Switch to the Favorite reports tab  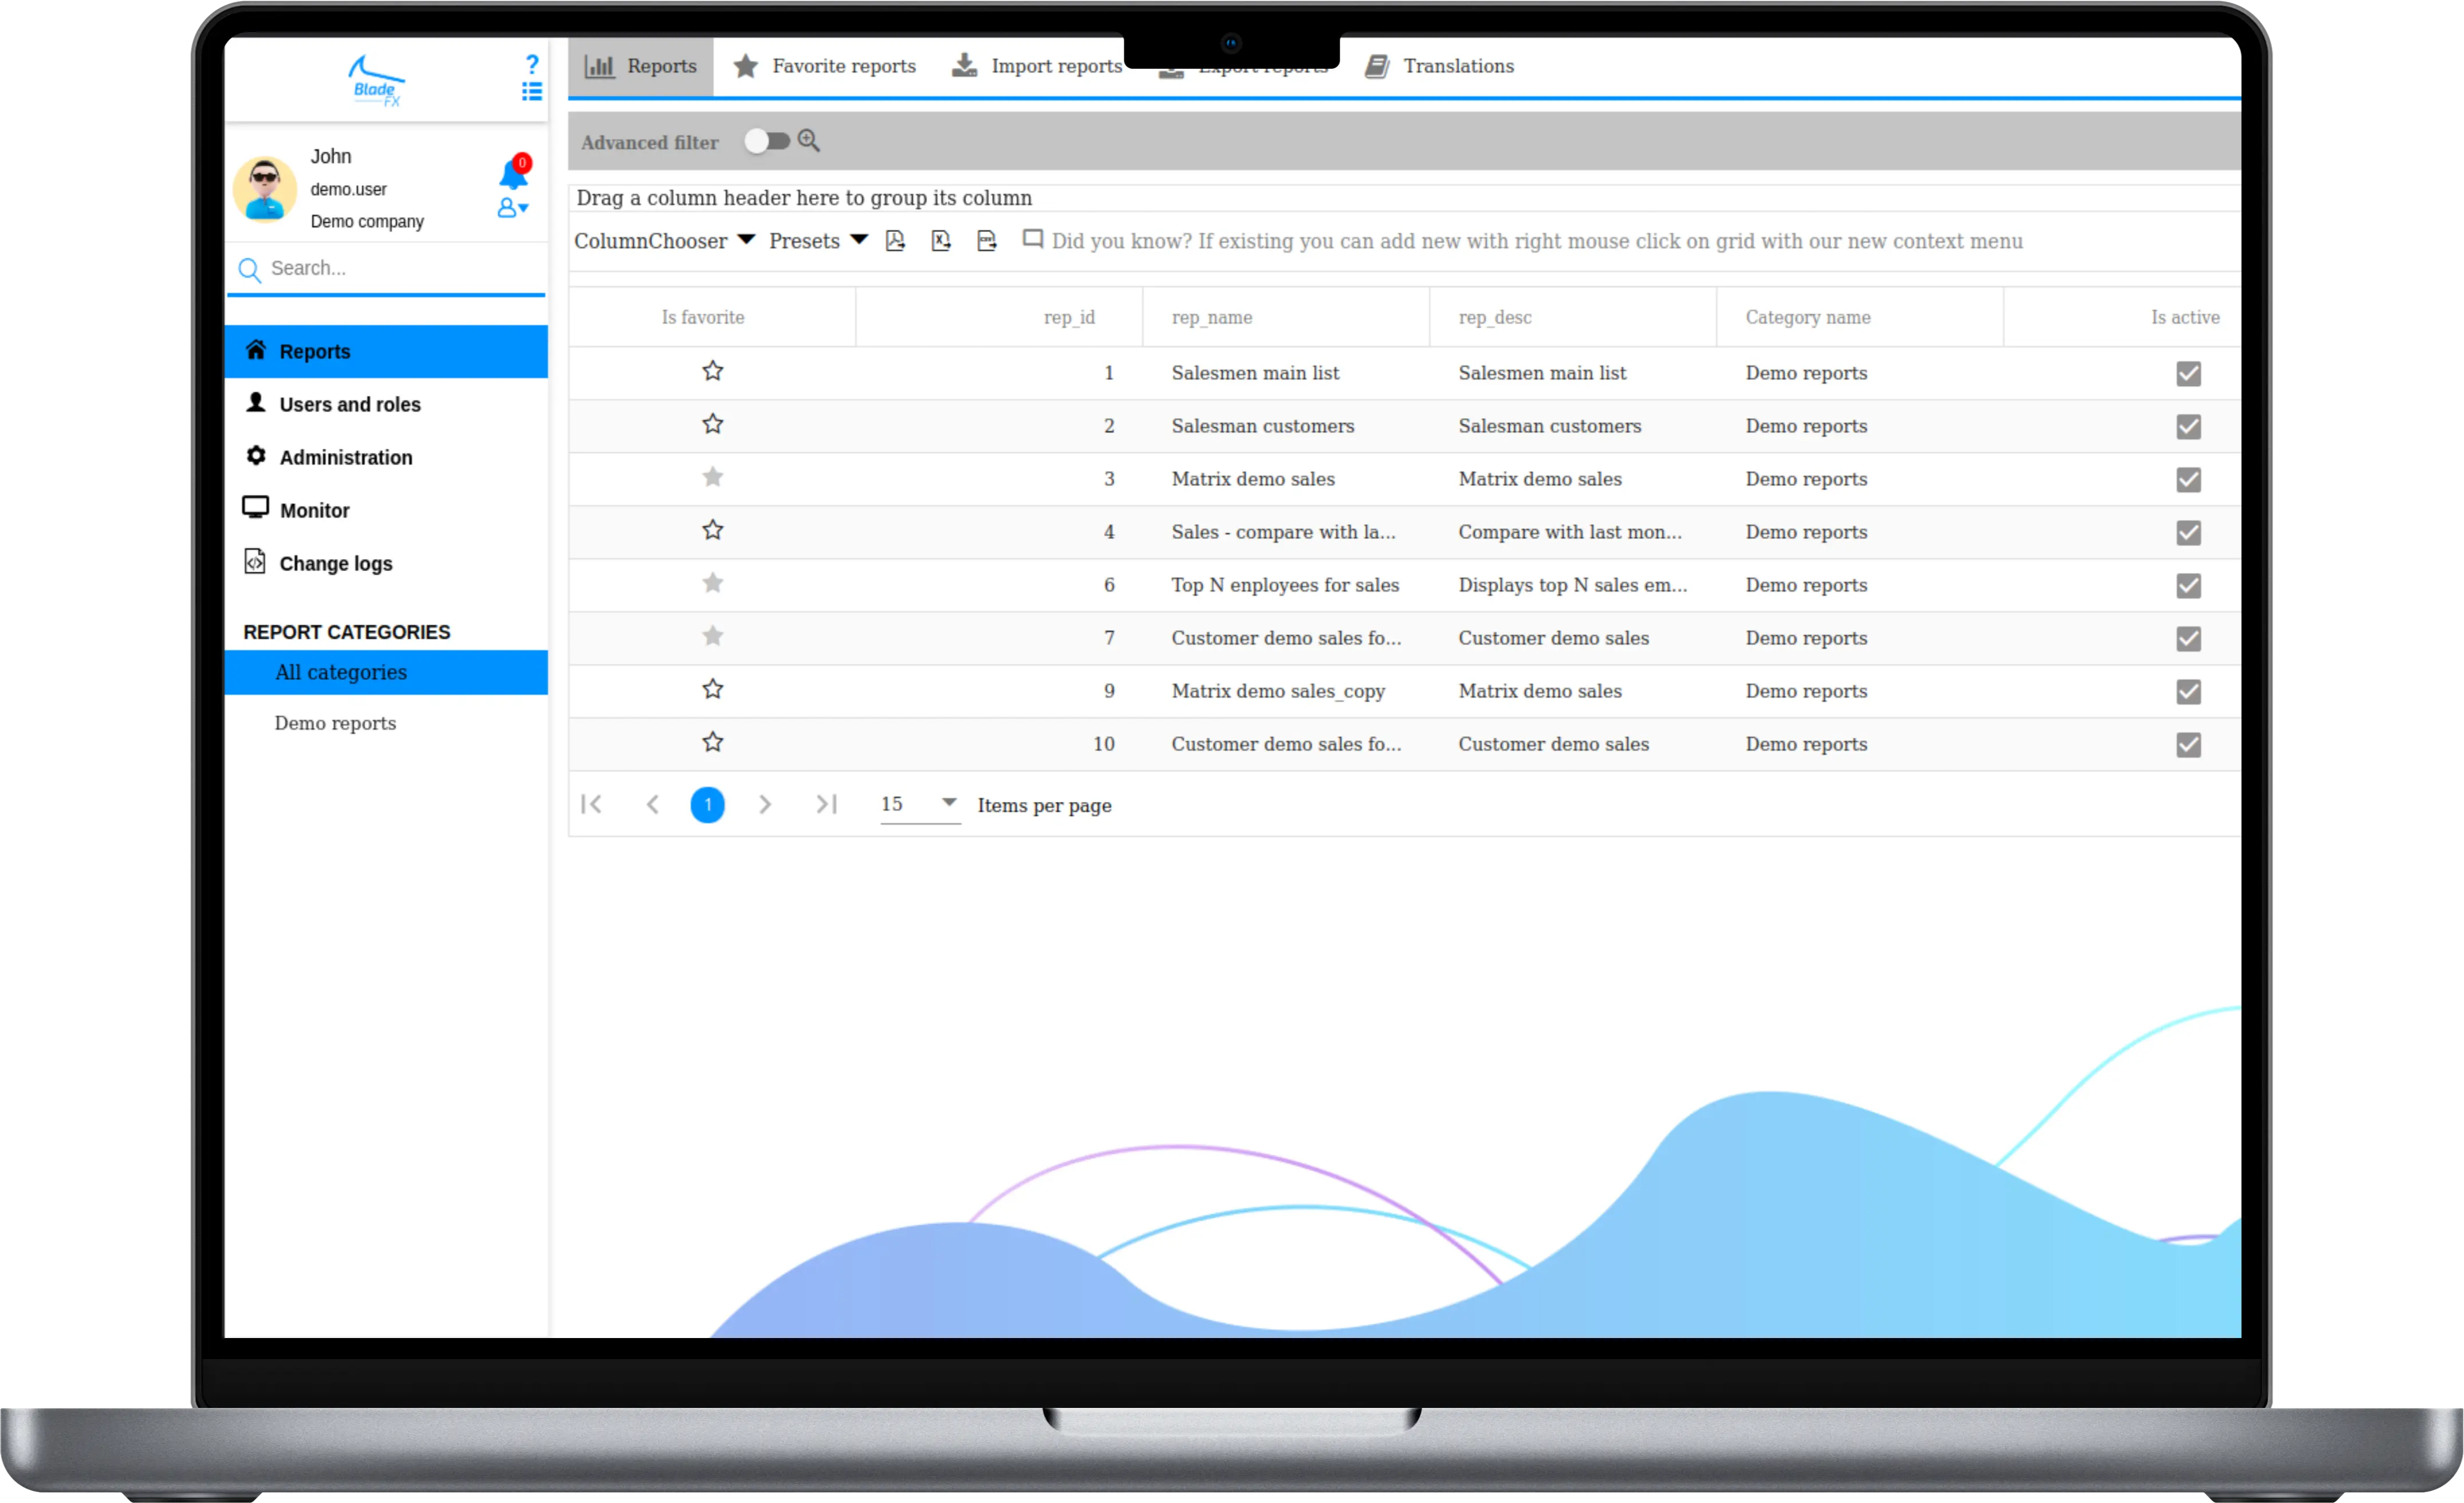[x=825, y=66]
